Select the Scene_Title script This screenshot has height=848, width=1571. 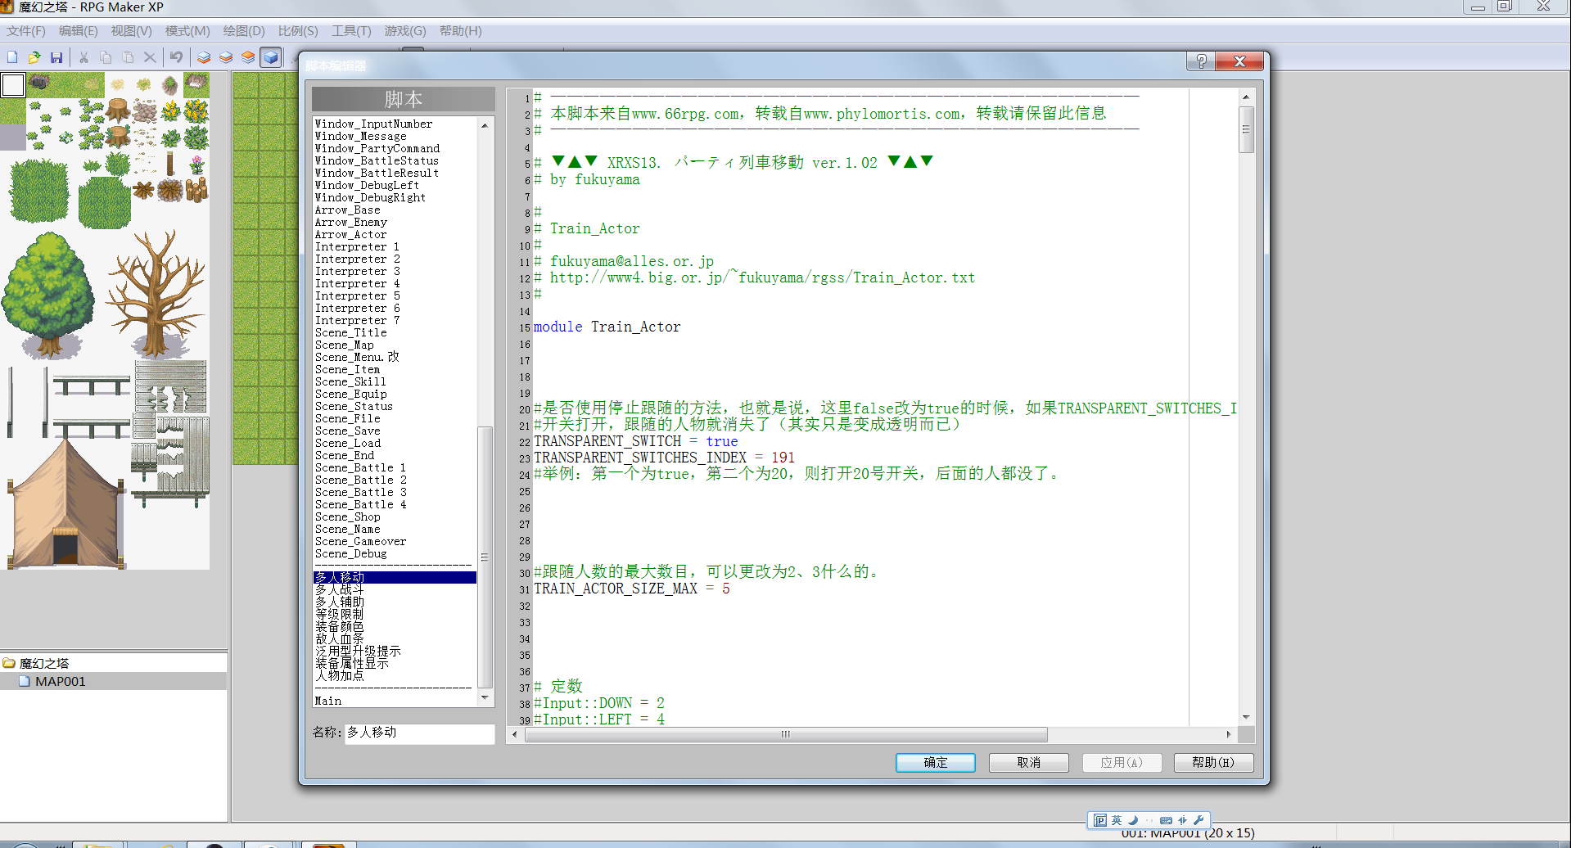pos(351,333)
